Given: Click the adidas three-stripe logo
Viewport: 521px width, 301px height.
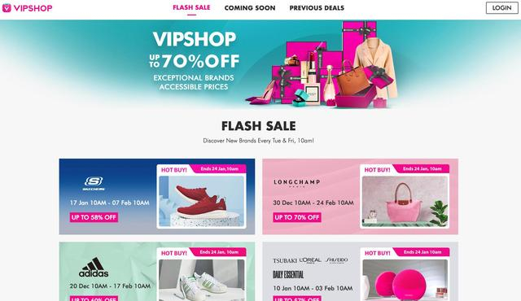Looking at the screenshot, I should [94, 267].
